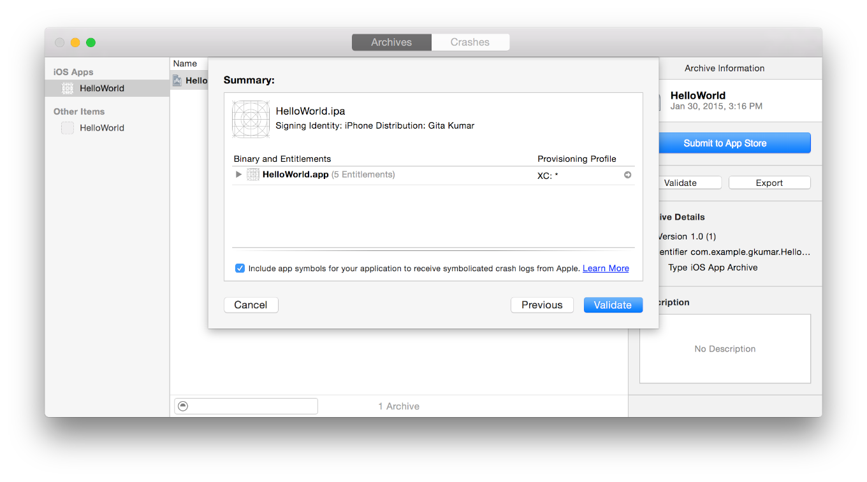Image resolution: width=867 pixels, height=482 pixels.
Task: Open the Learn More link
Action: click(606, 268)
